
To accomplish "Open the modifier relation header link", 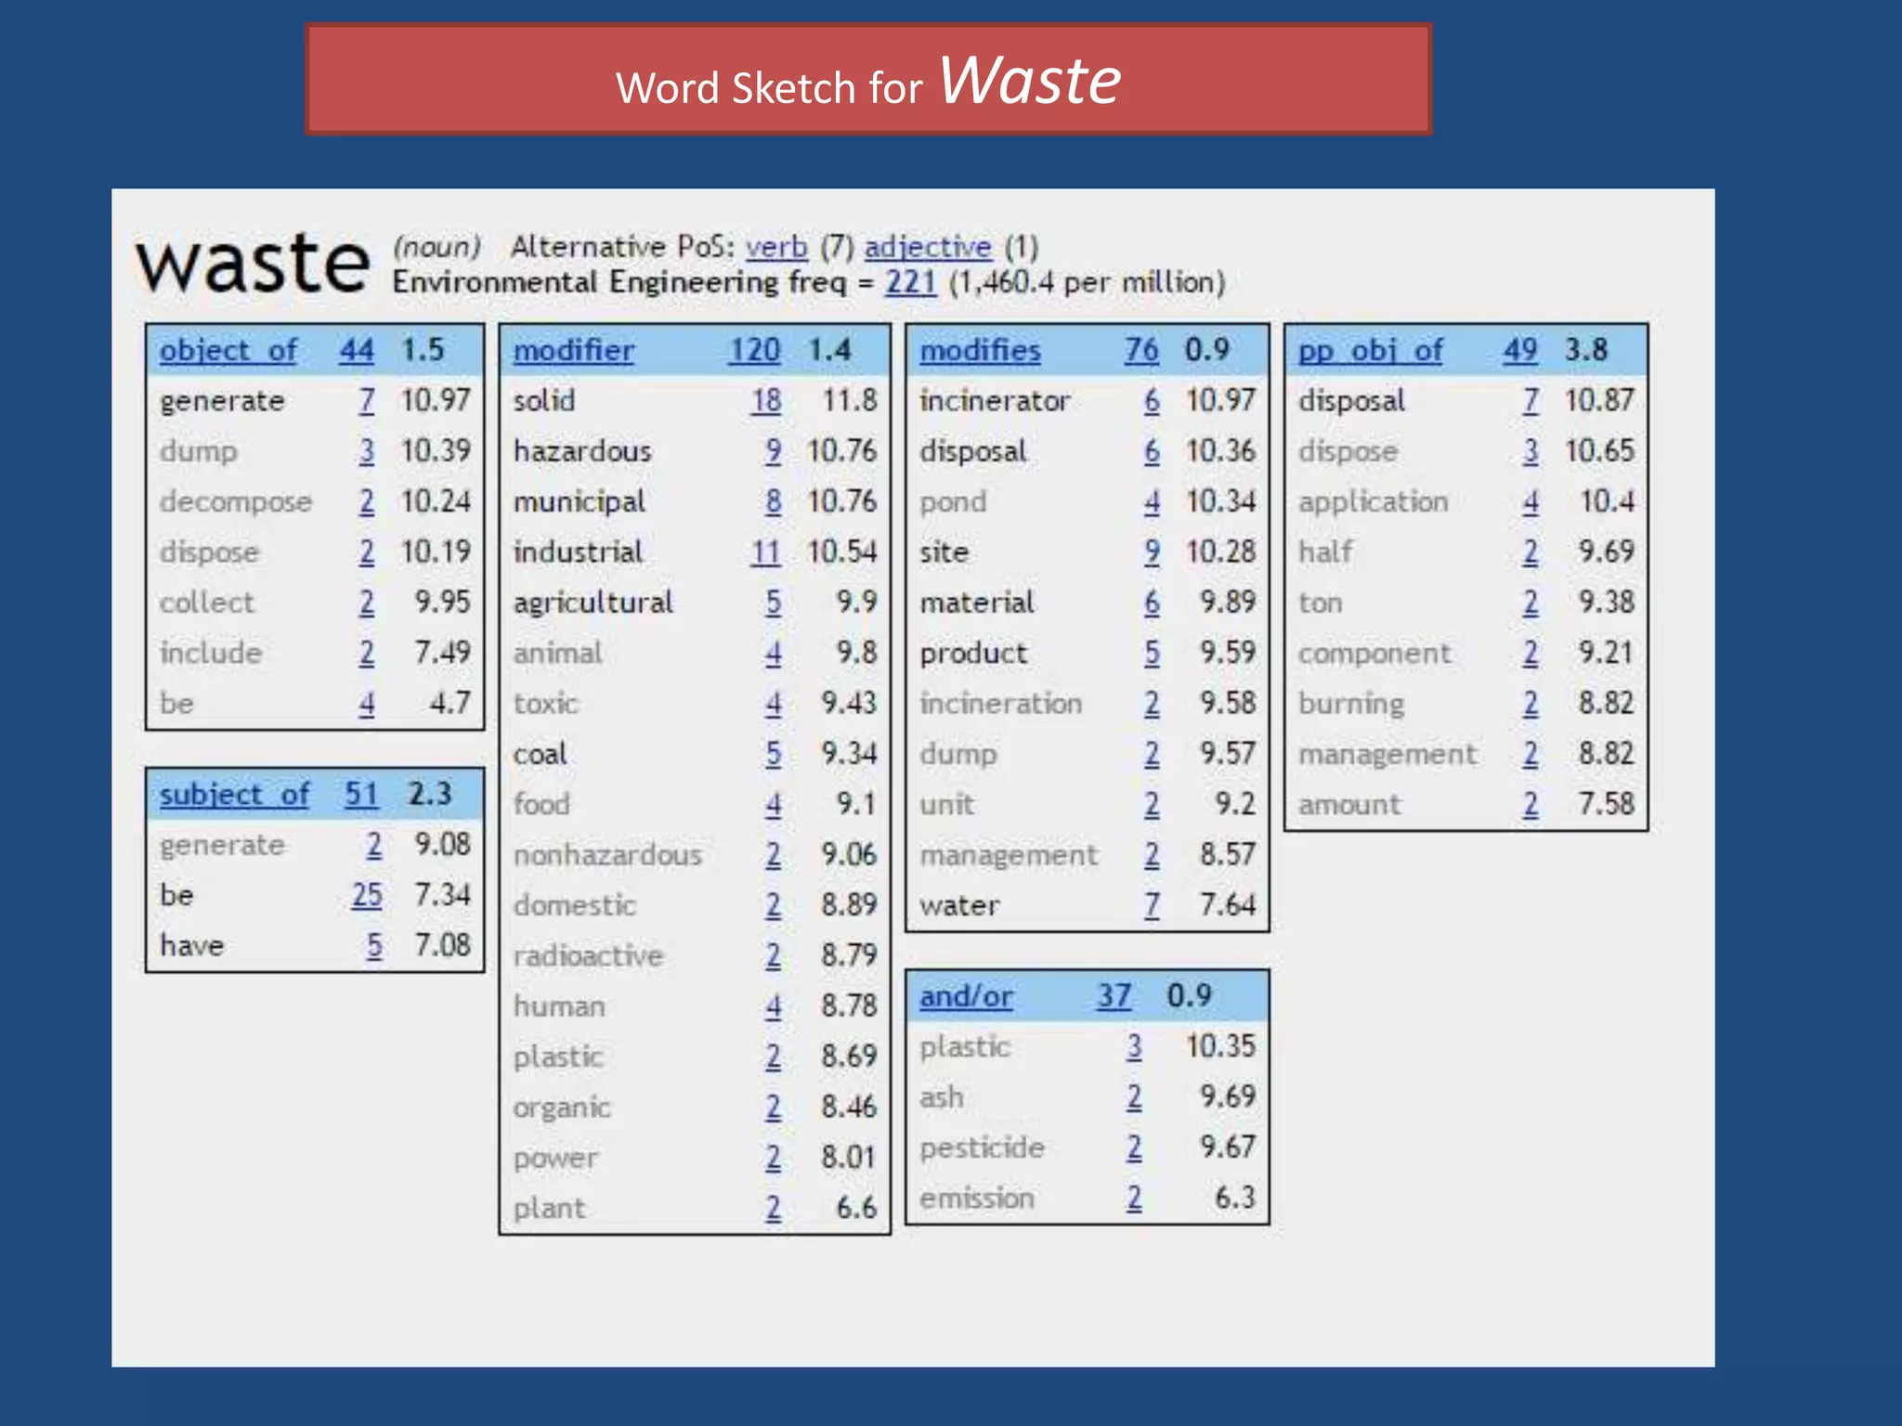I will [574, 350].
